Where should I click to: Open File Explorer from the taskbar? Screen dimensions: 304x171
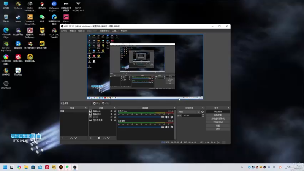tap(26, 167)
